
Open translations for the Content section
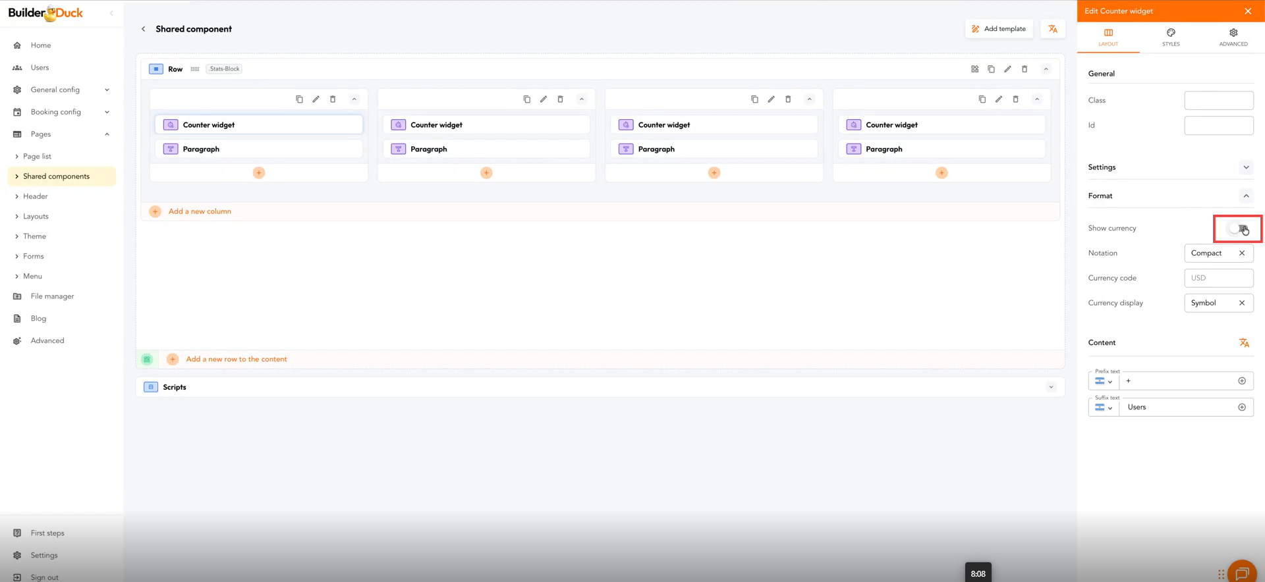1243,343
